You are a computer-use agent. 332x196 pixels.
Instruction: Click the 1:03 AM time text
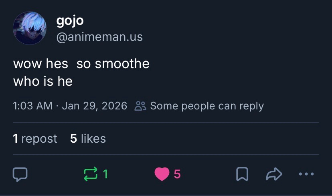coord(32,106)
